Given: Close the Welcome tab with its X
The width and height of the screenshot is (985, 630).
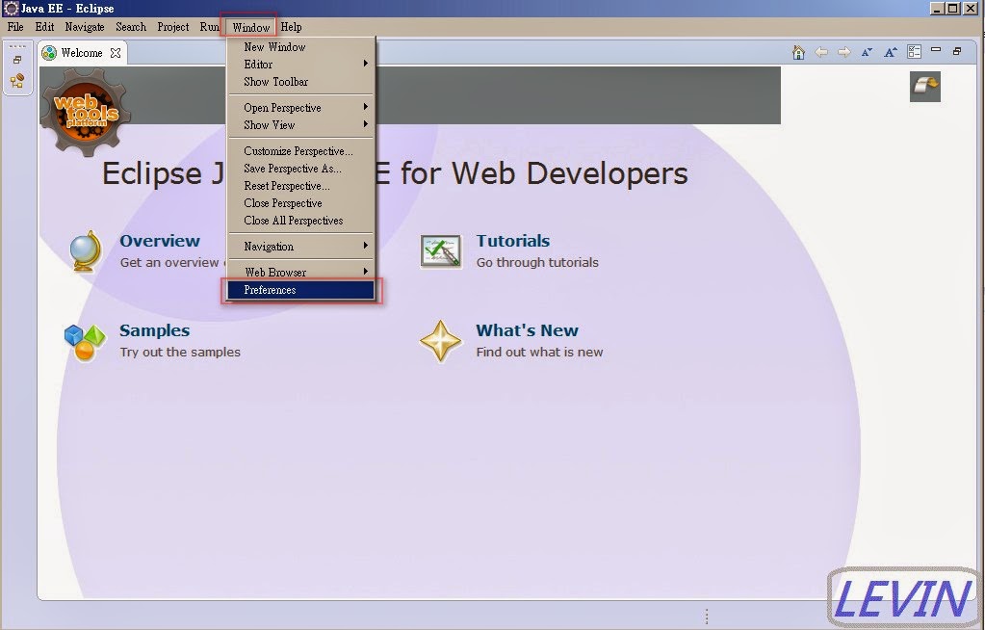Looking at the screenshot, I should 116,53.
